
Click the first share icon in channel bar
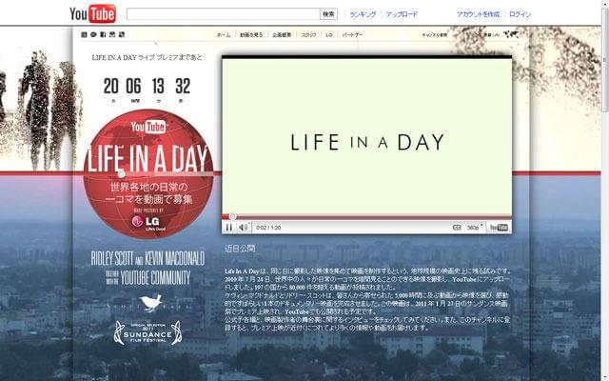pos(84,34)
